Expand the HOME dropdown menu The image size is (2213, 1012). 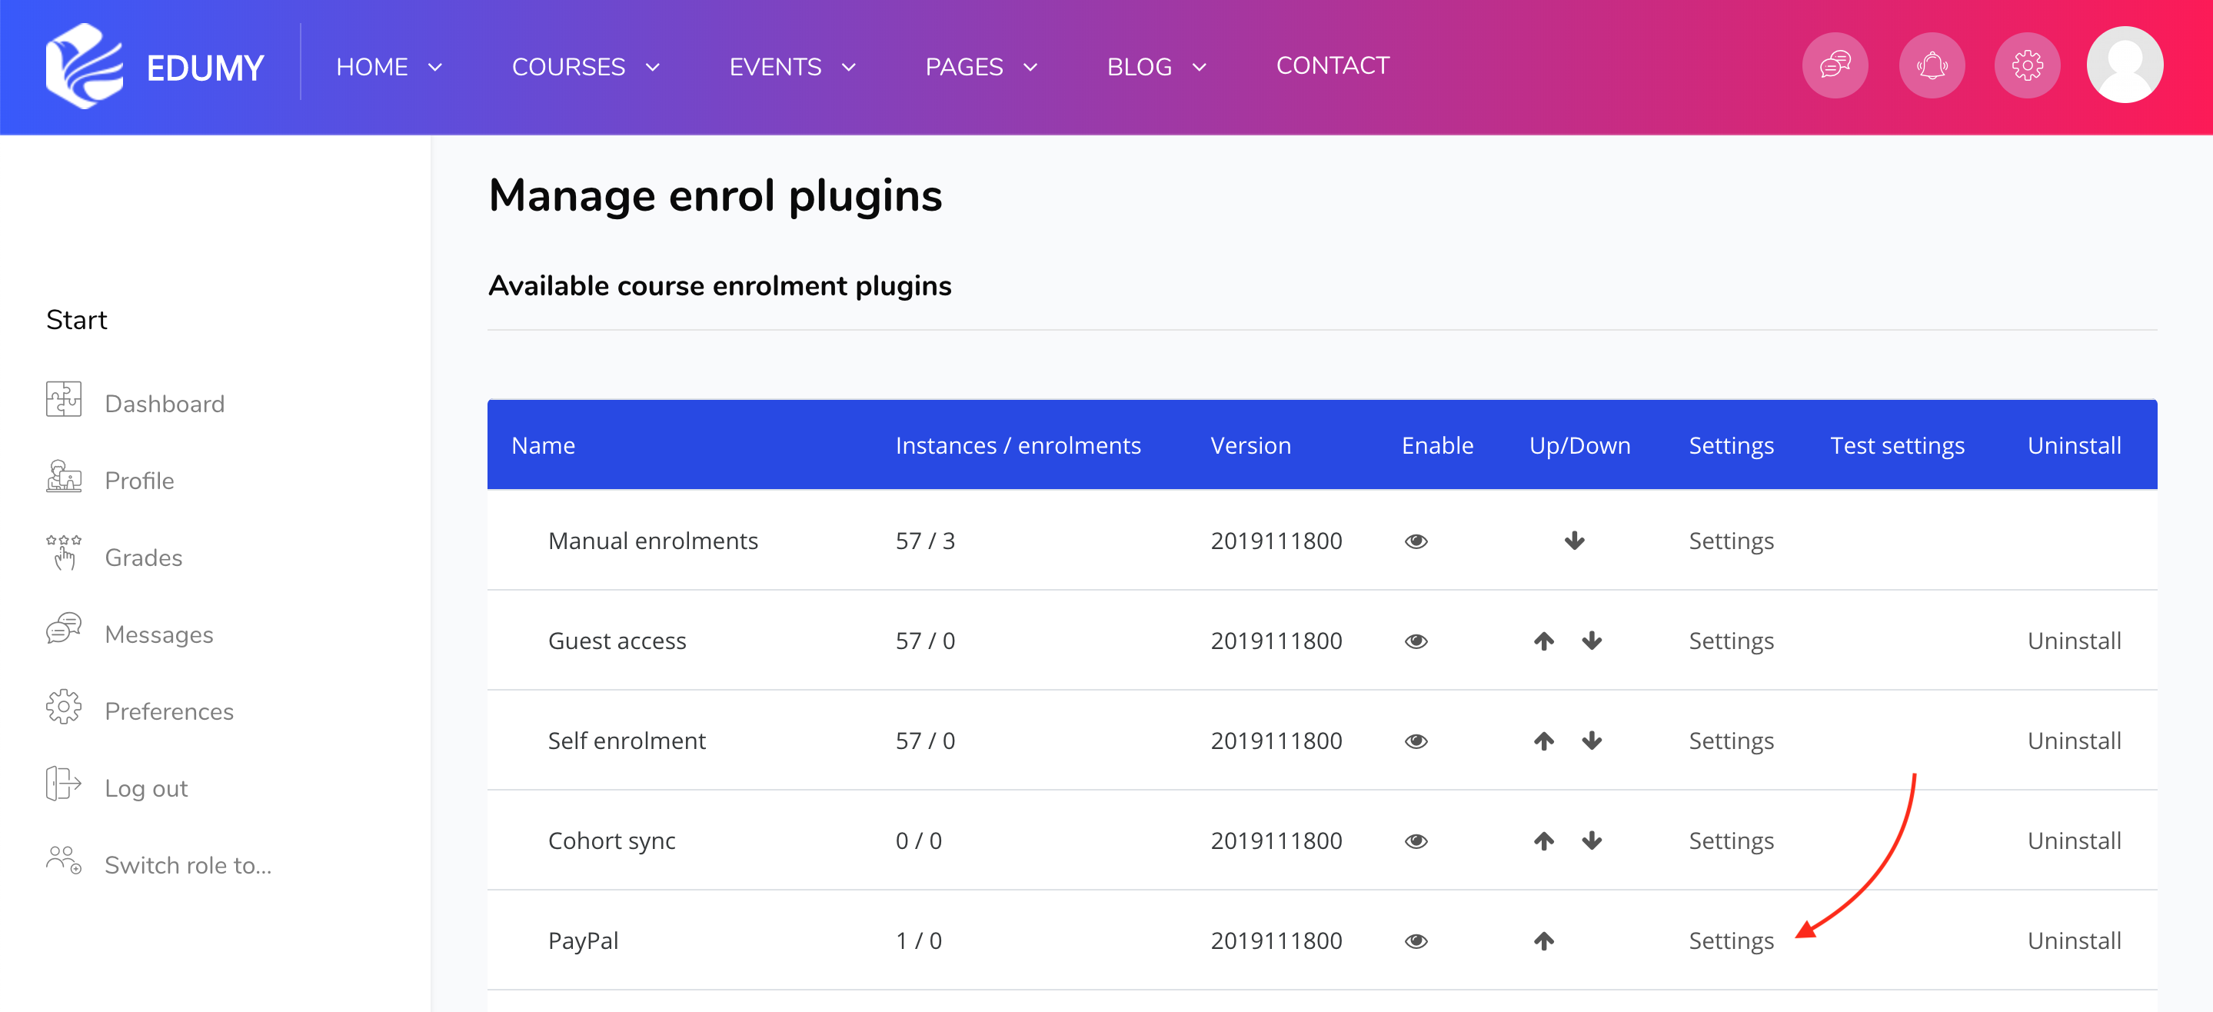[389, 66]
